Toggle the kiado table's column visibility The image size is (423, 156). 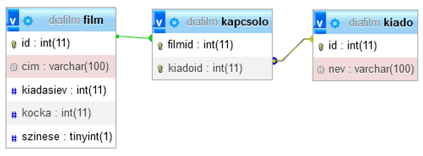pos(319,23)
